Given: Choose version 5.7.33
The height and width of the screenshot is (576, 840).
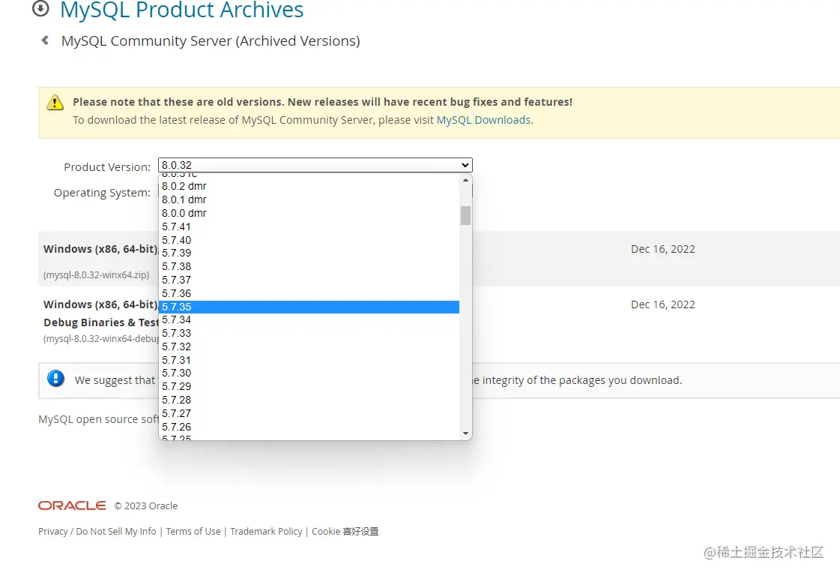Looking at the screenshot, I should 309,333.
